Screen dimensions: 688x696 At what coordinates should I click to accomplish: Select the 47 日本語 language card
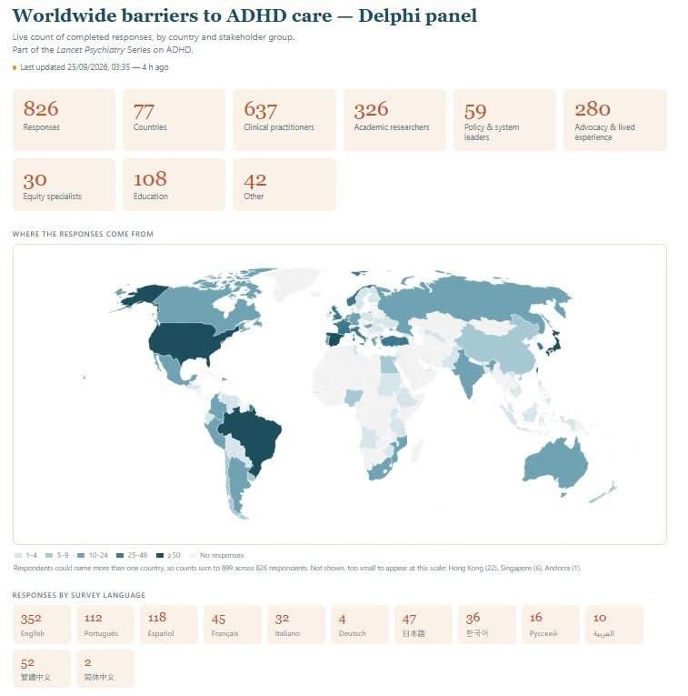point(424,624)
